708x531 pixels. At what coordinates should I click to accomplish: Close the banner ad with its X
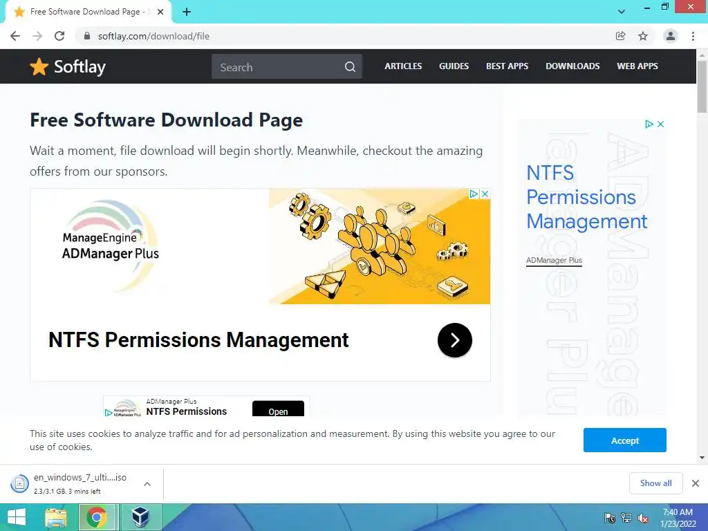point(485,194)
